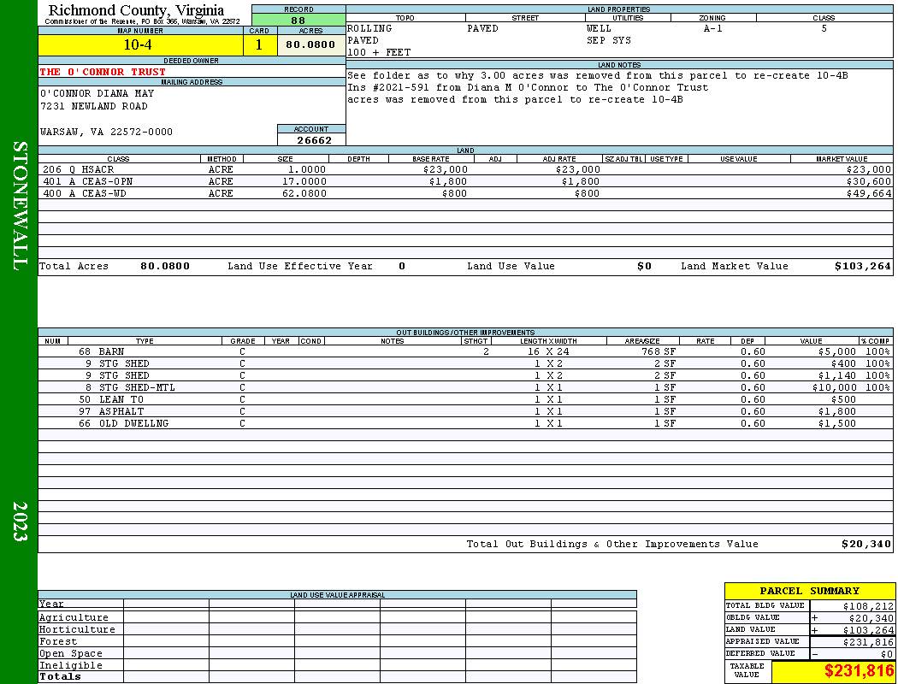This screenshot has height=684, width=898.
Task: Click OBLDG value $20,340 in summary
Action: [x=871, y=618]
